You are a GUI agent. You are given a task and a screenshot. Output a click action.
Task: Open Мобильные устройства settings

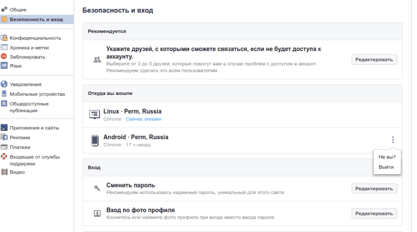point(37,94)
